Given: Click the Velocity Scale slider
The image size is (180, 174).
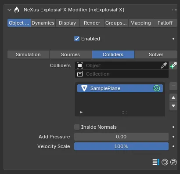Looking at the screenshot, I should tap(121, 146).
